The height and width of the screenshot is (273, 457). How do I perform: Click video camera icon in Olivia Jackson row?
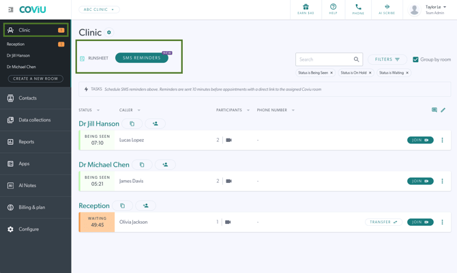pos(228,222)
